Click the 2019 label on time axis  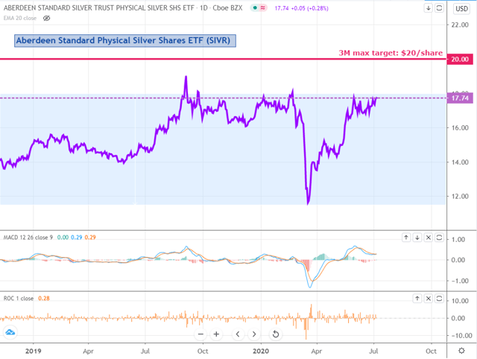click(x=33, y=351)
